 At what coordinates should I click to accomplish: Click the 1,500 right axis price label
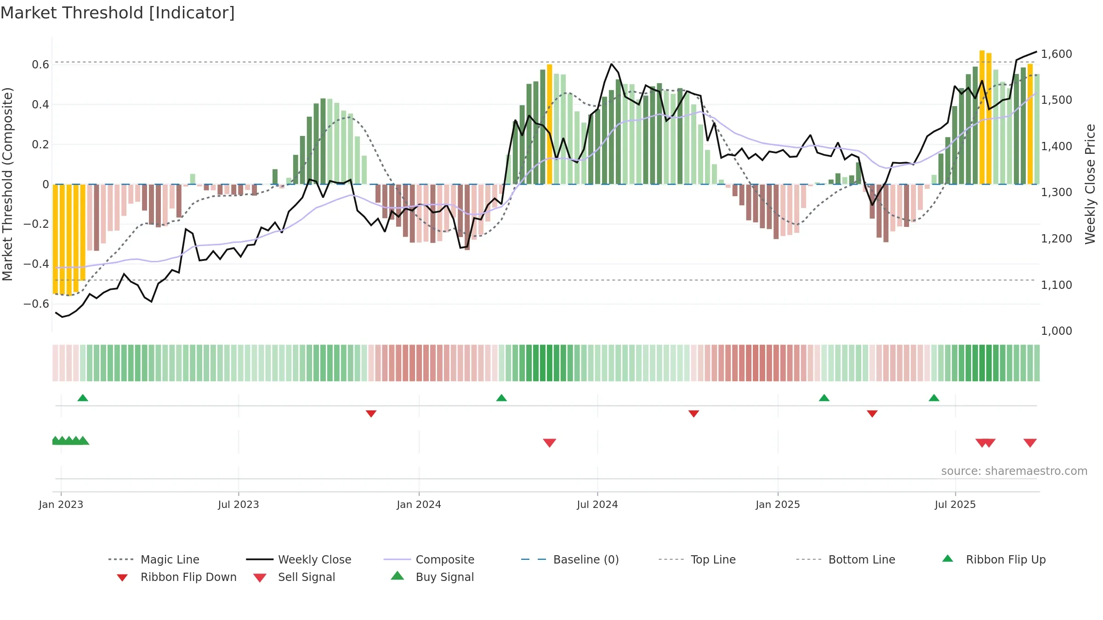(1057, 100)
